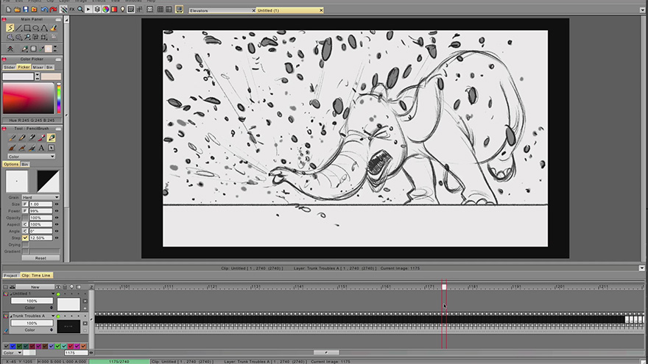This screenshot has height=364, width=648.
Task: Open blending mode stepper of Untitled 1 layer
Action: click(x=52, y=307)
